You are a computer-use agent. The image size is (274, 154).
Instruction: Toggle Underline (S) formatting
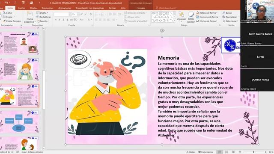[63, 20]
